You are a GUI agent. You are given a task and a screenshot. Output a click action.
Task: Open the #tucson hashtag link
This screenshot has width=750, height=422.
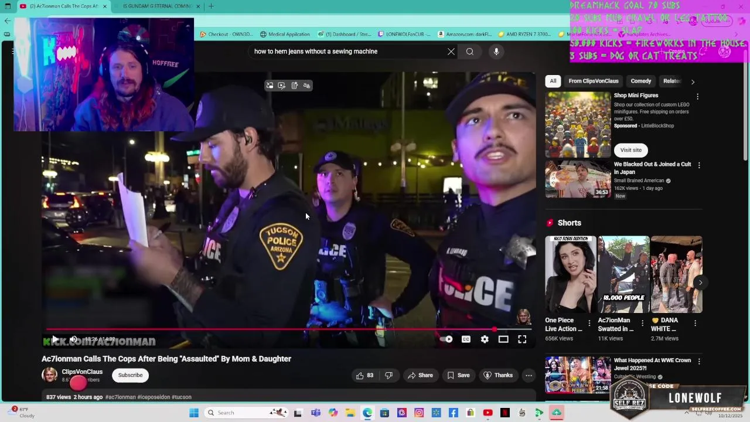click(182, 397)
